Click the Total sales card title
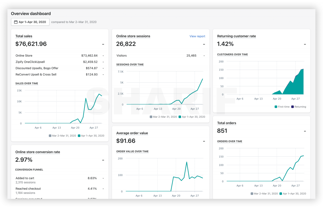The height and width of the screenshot is (208, 323). click(x=24, y=36)
